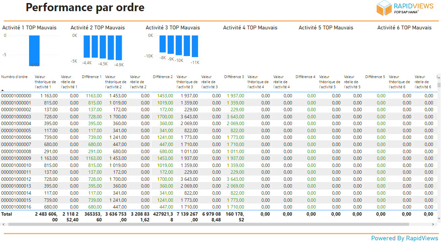The image size is (441, 242).
Task: Select Valeur réelle de l'activité 3 header
Action: tap(209, 82)
